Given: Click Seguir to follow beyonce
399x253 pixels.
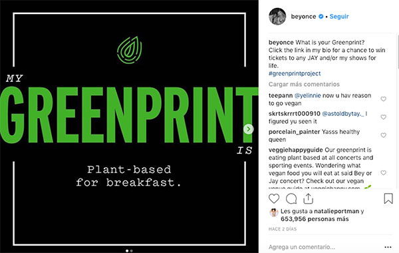Looking at the screenshot, I should pyautogui.click(x=339, y=16).
